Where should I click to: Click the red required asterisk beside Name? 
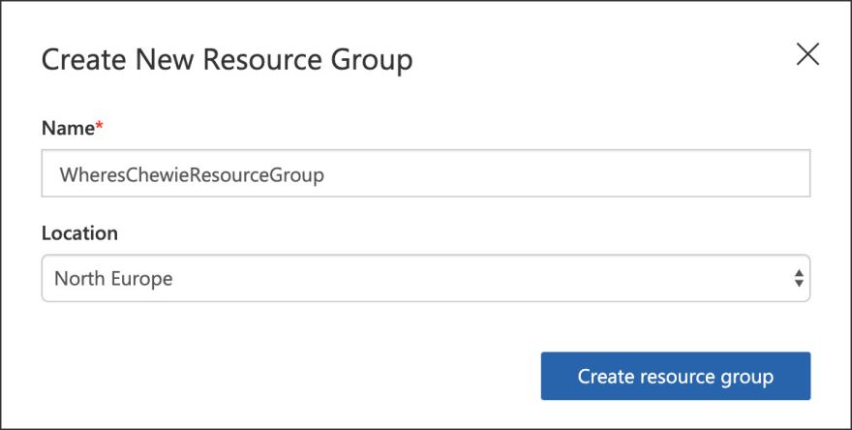(99, 126)
